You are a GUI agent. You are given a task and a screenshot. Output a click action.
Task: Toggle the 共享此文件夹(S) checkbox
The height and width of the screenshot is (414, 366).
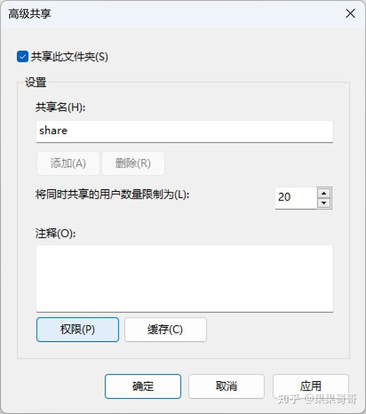click(x=23, y=57)
